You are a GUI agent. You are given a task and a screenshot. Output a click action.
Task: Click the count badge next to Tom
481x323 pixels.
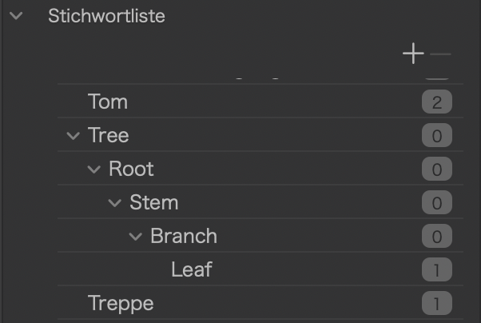(437, 102)
